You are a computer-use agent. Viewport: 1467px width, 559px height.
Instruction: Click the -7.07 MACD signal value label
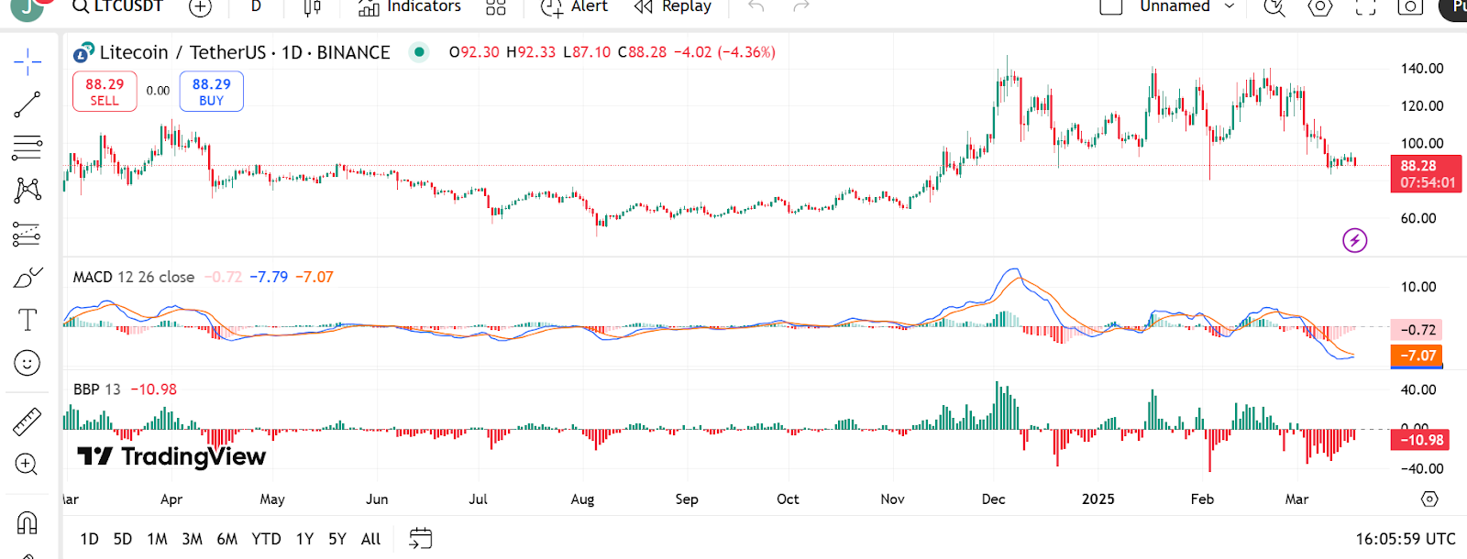coord(1417,356)
